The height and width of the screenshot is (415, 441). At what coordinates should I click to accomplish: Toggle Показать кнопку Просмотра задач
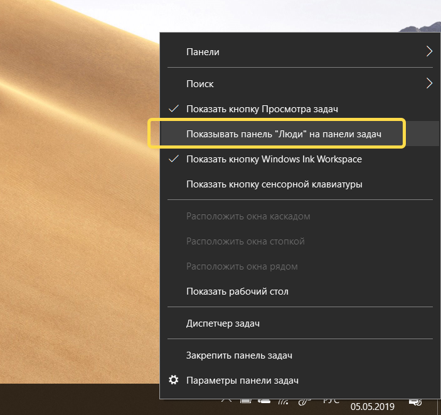(x=262, y=109)
